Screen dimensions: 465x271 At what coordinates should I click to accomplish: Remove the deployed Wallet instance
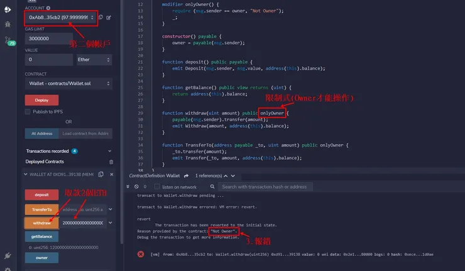tap(111, 175)
